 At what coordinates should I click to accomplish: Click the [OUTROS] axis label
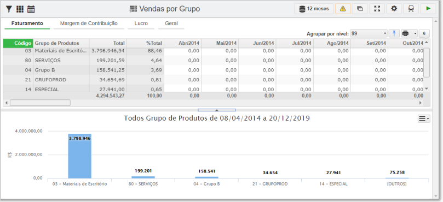pyautogui.click(x=397, y=184)
